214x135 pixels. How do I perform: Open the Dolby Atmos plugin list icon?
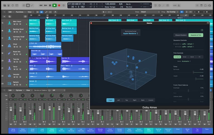pos(202,30)
